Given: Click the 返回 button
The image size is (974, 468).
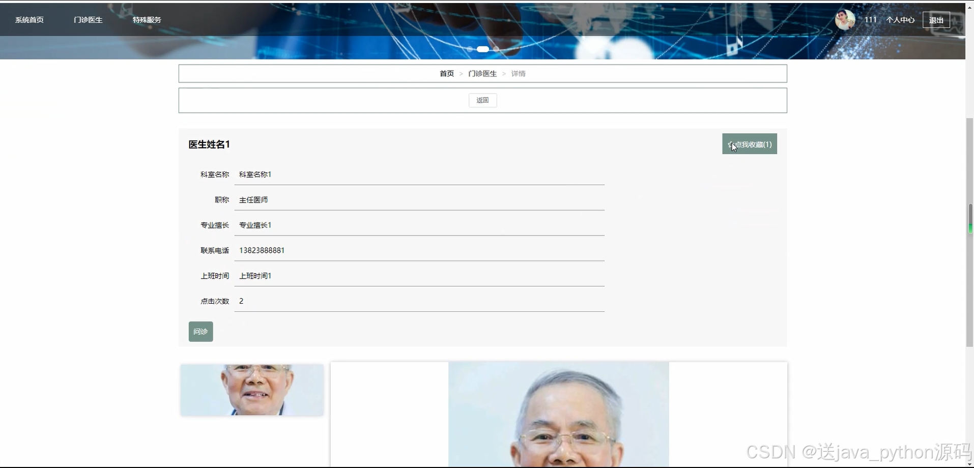Looking at the screenshot, I should point(483,100).
